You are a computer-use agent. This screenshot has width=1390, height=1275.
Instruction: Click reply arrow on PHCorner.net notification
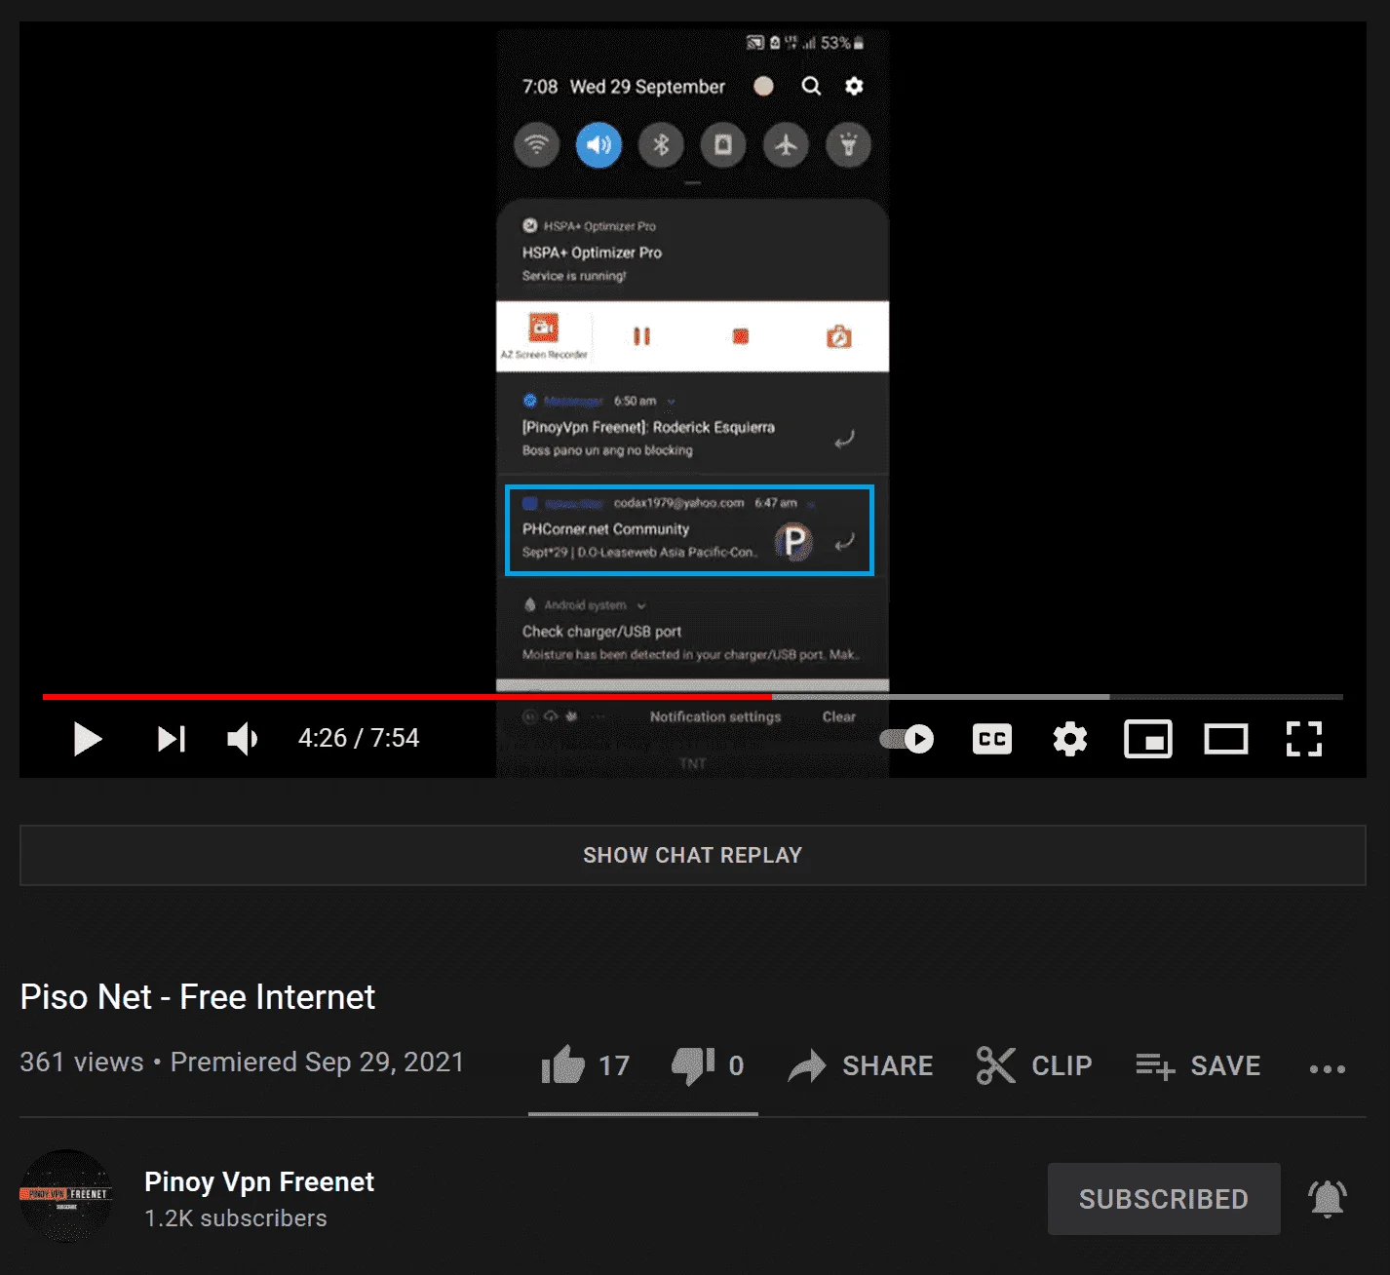(844, 541)
